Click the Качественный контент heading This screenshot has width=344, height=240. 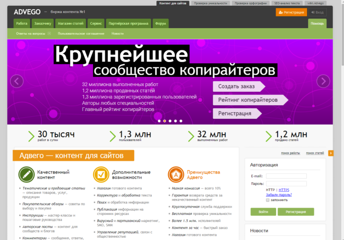click(x=53, y=175)
